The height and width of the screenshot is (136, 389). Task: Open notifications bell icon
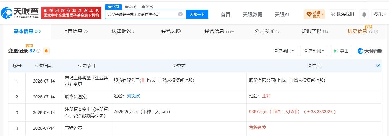pos(364,14)
